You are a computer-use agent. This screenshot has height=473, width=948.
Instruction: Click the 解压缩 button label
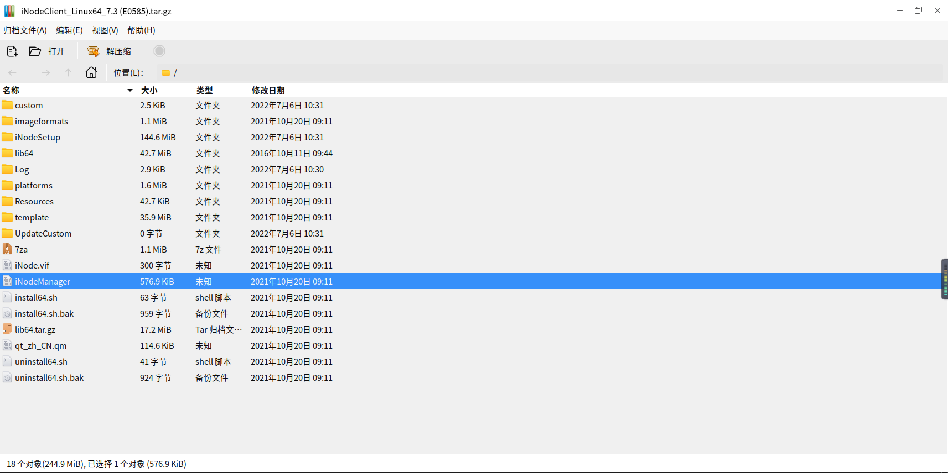pyautogui.click(x=118, y=51)
